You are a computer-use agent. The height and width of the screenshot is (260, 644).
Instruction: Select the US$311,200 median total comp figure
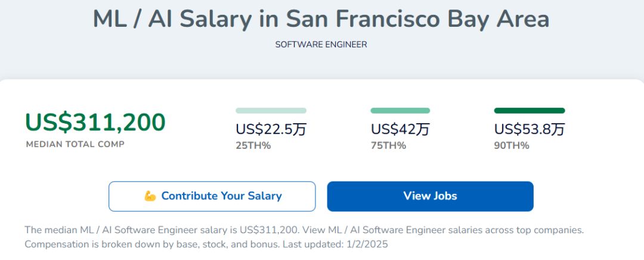coord(95,122)
